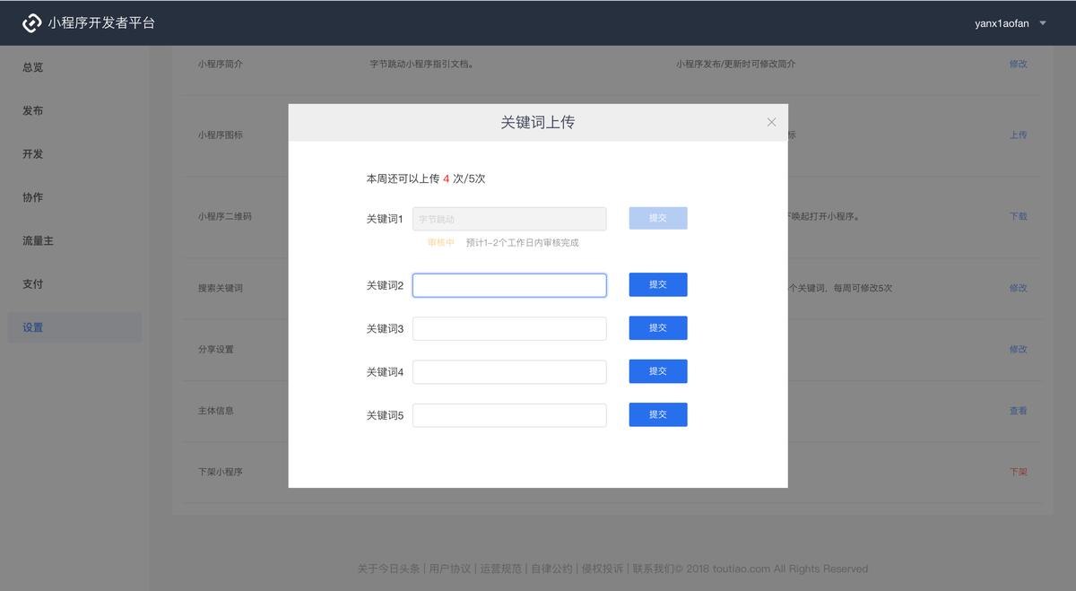
Task: Open the 开发 section
Action: (x=31, y=153)
